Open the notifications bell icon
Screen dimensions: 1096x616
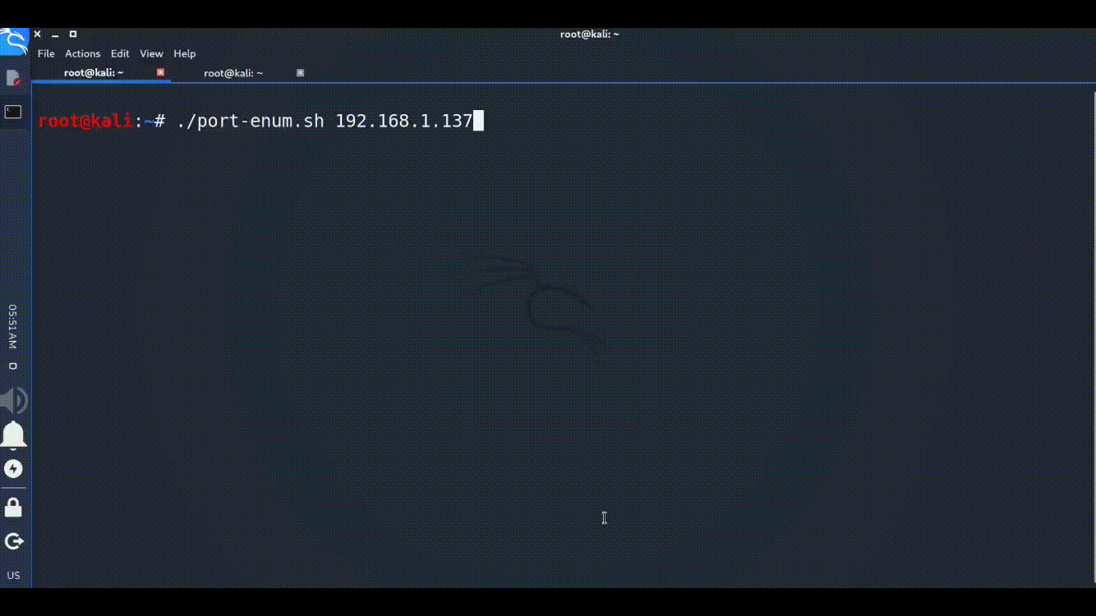click(x=13, y=435)
